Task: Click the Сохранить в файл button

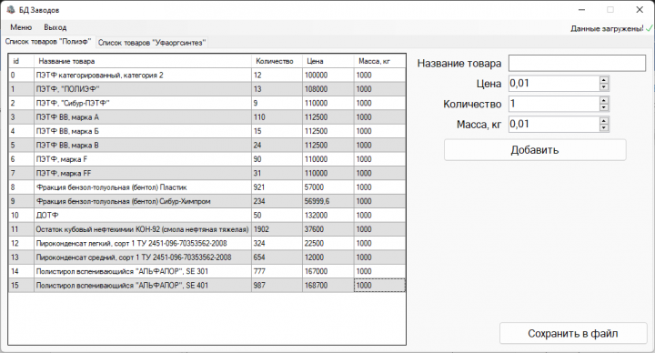Action: click(x=573, y=333)
